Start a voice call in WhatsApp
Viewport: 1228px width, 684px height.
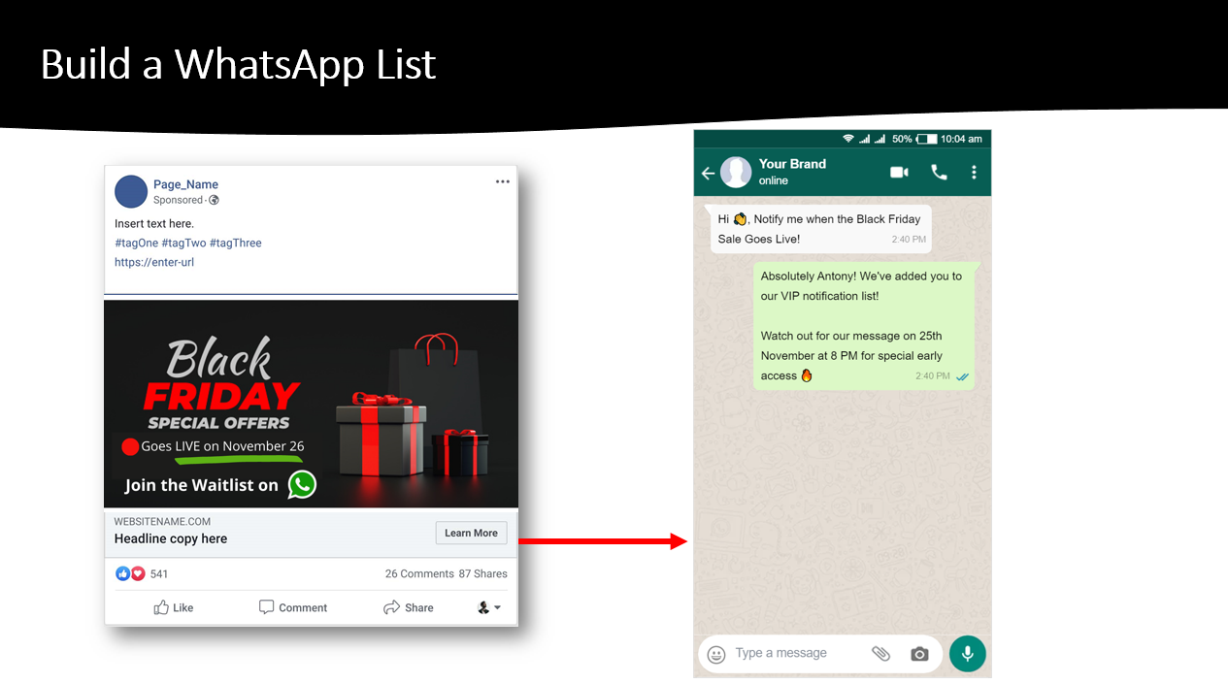point(938,172)
